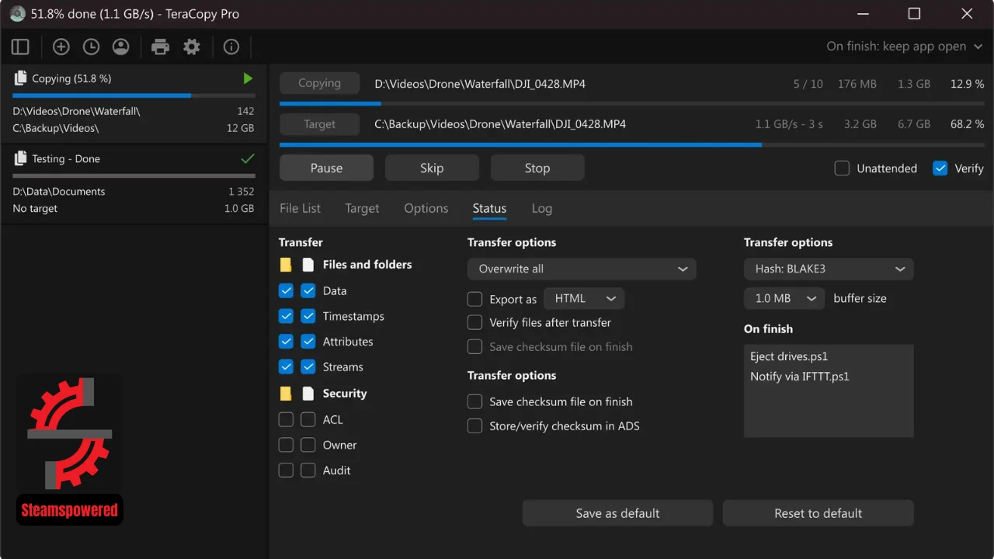The height and width of the screenshot is (559, 994).
Task: Uncheck the file Streams checkbox
Action: click(x=308, y=367)
